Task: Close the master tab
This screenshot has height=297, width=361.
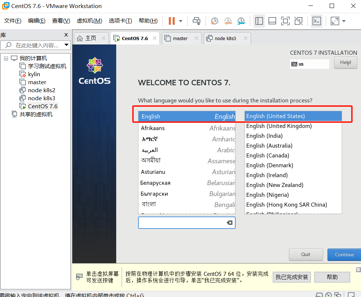Action: click(x=196, y=38)
